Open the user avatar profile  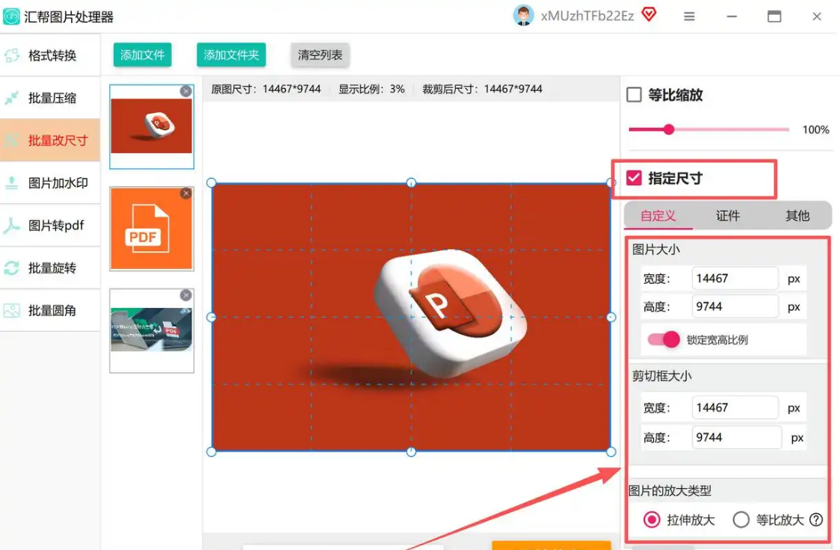(523, 16)
